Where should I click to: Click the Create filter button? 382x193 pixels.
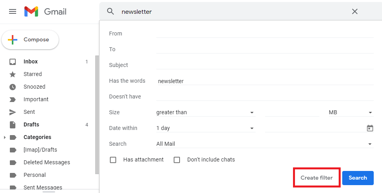(316, 178)
